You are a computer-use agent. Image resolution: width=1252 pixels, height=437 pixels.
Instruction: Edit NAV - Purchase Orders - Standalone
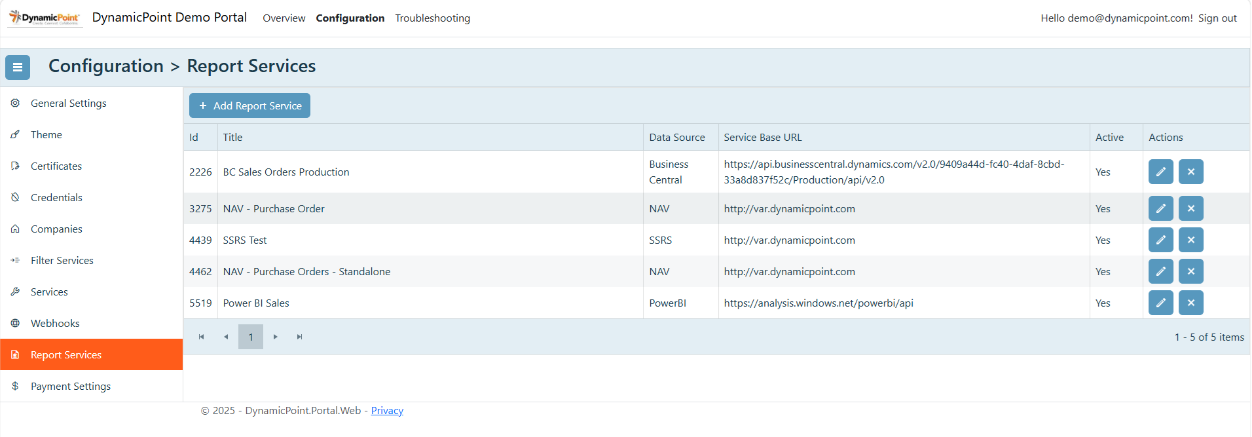point(1160,271)
